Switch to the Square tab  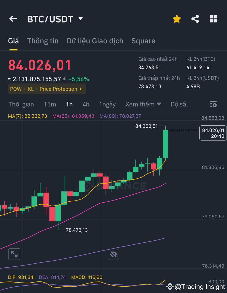pos(143,41)
